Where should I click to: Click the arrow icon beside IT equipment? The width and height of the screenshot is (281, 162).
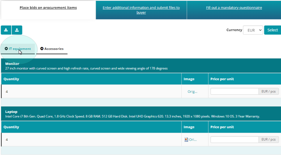tap(6, 49)
